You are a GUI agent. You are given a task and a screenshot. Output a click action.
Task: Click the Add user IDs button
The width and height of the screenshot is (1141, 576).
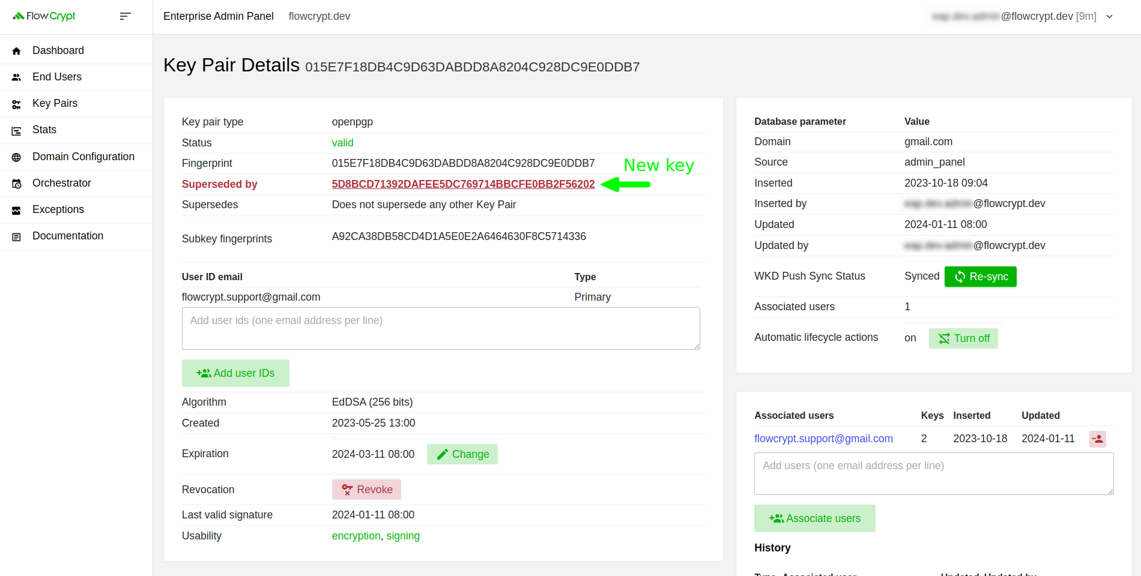[235, 373]
